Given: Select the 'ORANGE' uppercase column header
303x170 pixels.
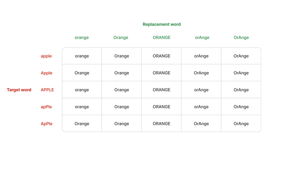Looking at the screenshot, I should click(162, 38).
